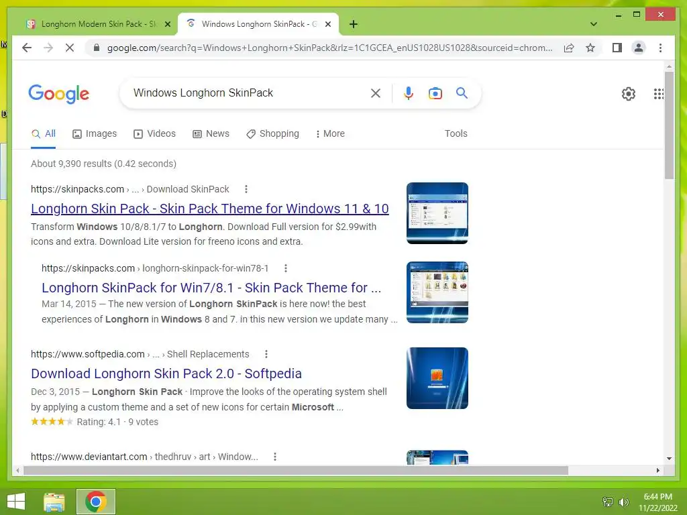Open options for longhorn-skinpack-for-win78-1 result

[x=286, y=268]
